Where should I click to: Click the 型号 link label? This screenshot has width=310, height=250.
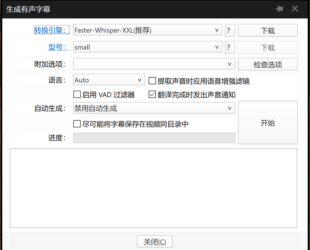pos(59,47)
